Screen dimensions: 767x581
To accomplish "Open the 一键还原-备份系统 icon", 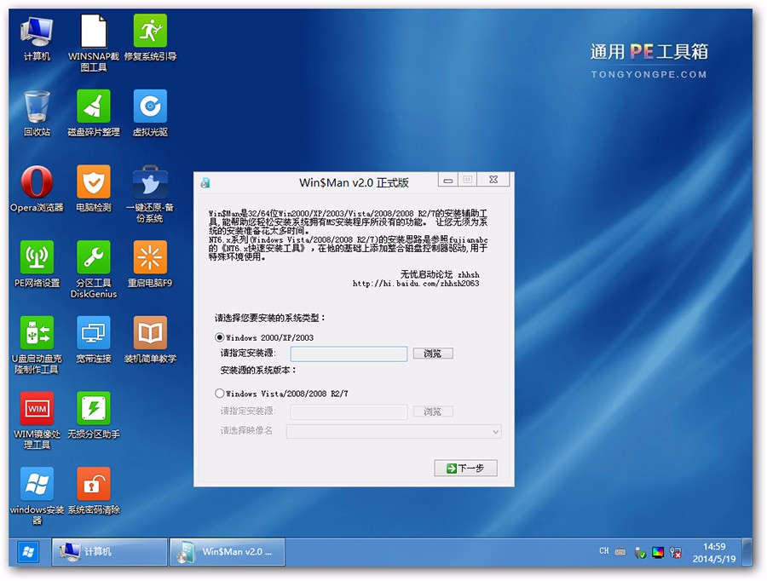I will tap(150, 182).
